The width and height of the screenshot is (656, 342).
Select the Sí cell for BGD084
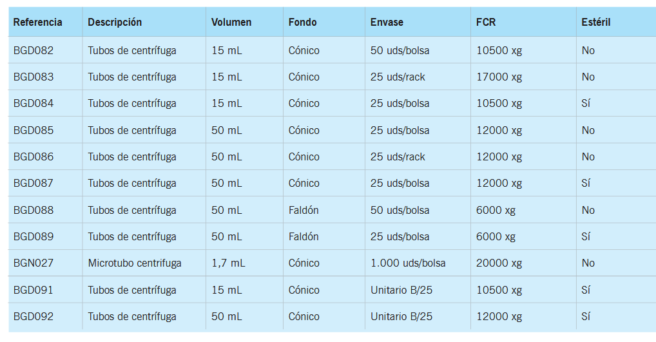pyautogui.click(x=586, y=104)
